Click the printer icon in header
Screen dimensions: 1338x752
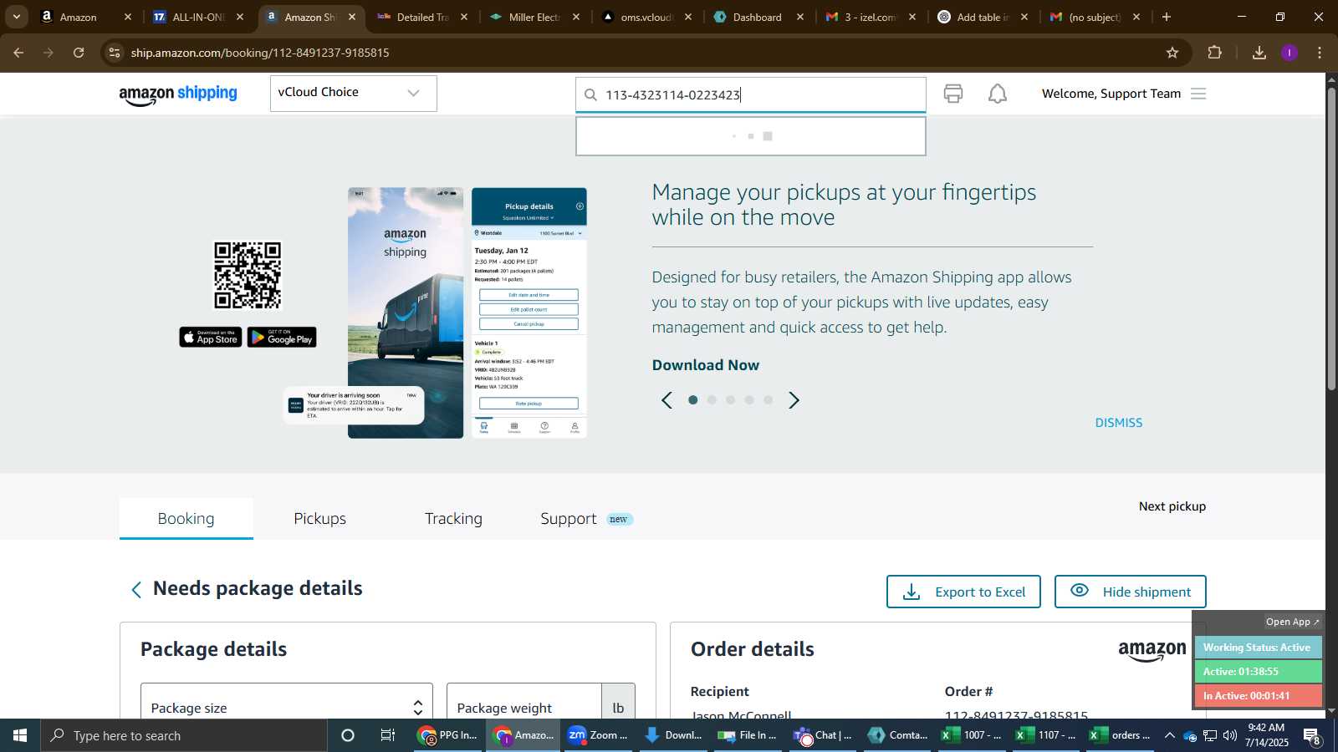pyautogui.click(x=953, y=94)
